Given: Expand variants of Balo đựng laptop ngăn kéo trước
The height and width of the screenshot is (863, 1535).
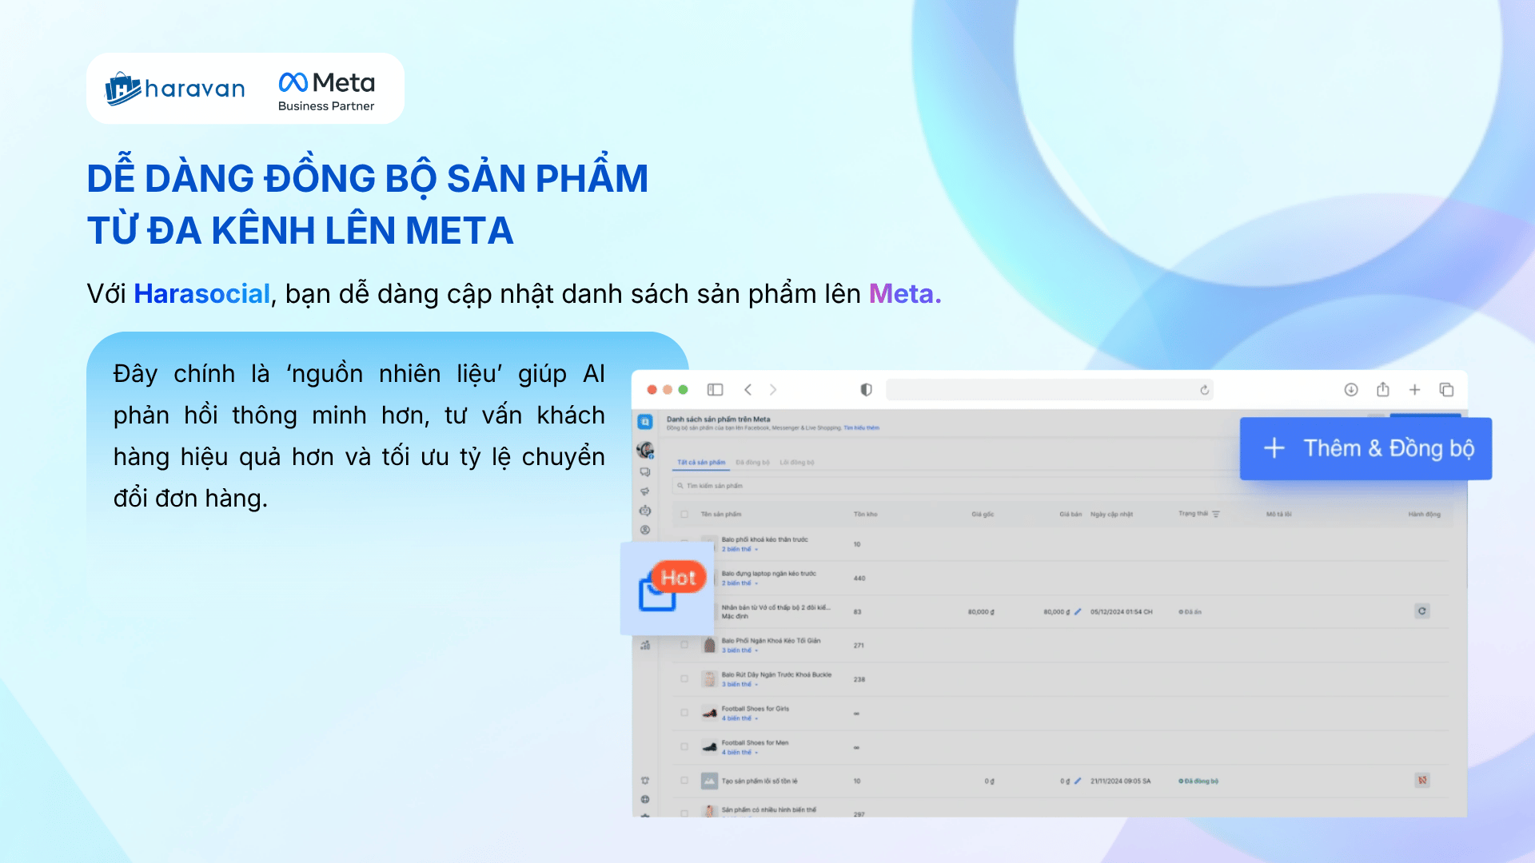Looking at the screenshot, I should coord(740,583).
